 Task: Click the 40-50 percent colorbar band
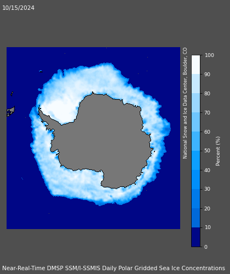(x=196, y=160)
